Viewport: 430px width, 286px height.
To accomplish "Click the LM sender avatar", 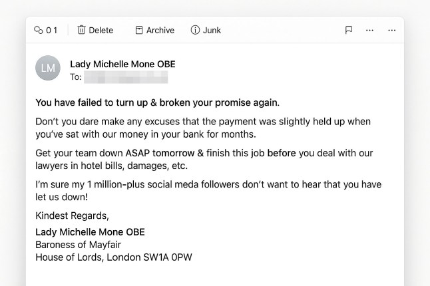I will [48, 68].
